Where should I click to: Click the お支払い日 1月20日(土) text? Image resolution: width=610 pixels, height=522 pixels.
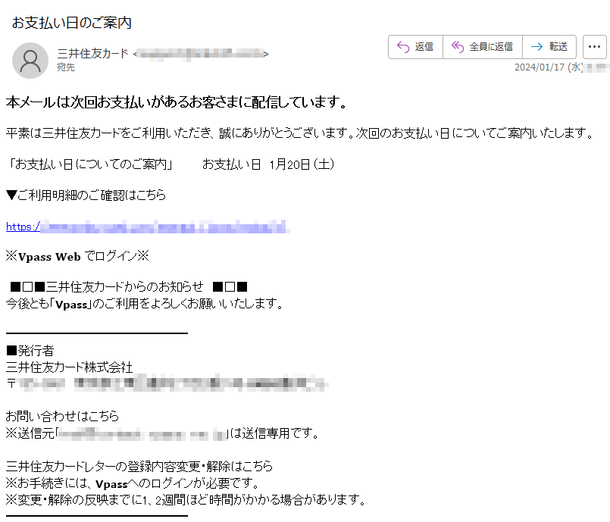tap(268, 164)
